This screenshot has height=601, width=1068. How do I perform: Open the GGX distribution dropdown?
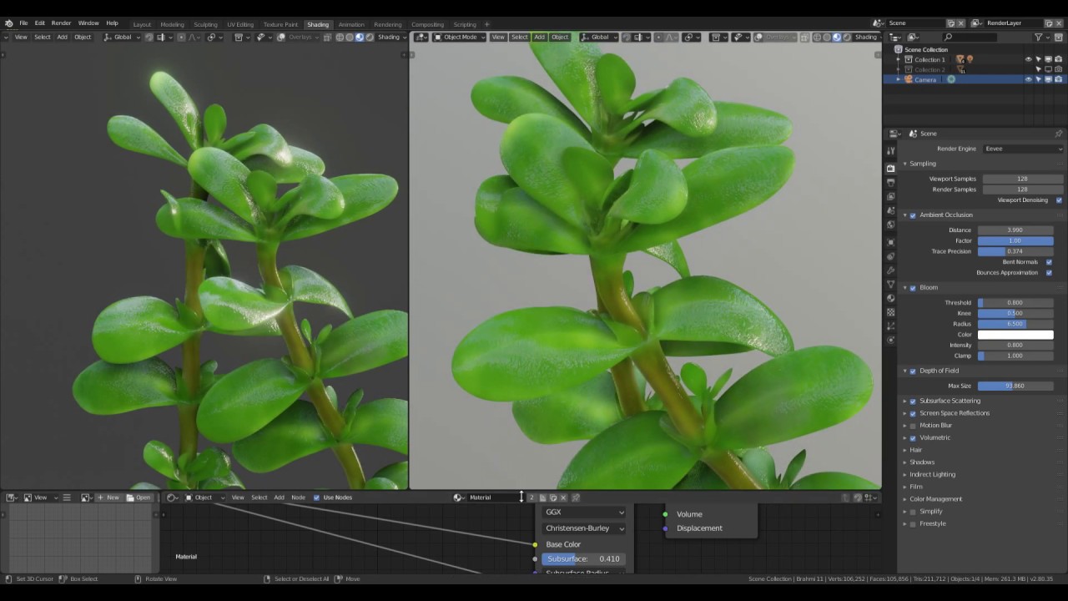[x=583, y=512]
